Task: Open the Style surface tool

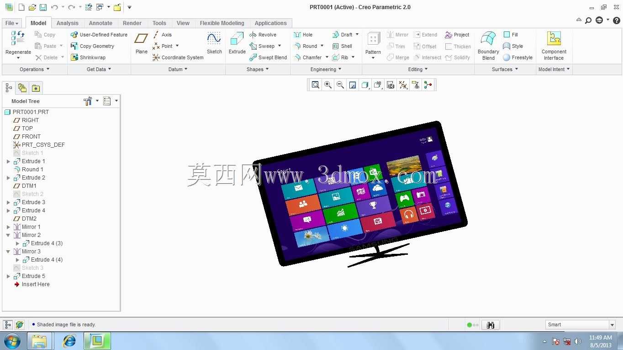Action: tap(513, 46)
